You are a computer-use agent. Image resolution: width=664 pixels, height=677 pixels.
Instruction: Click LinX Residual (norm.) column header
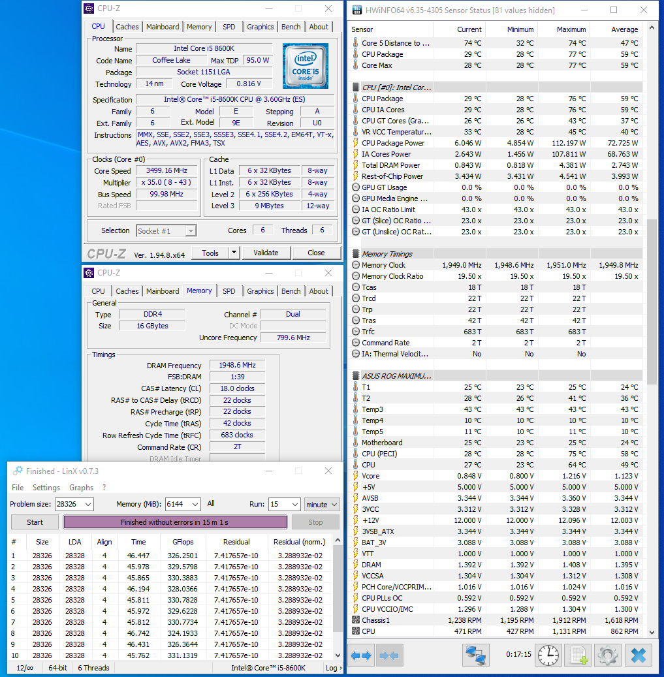coord(299,541)
